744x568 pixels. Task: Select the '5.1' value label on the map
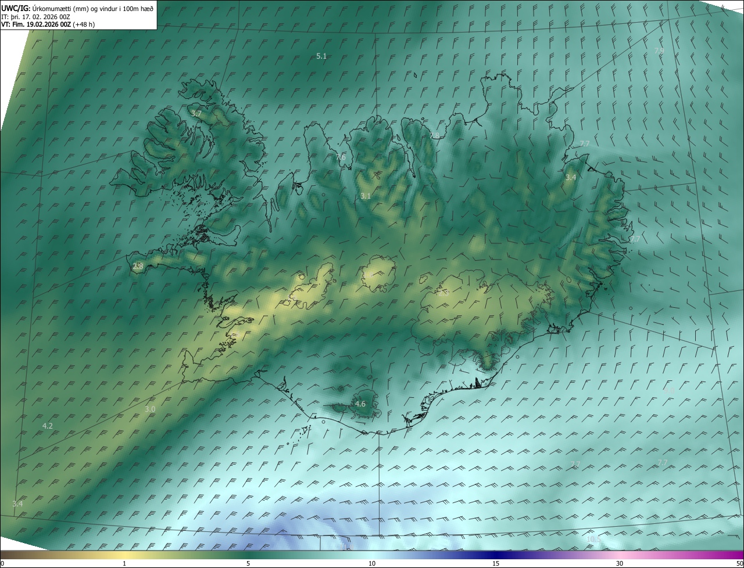click(x=321, y=56)
